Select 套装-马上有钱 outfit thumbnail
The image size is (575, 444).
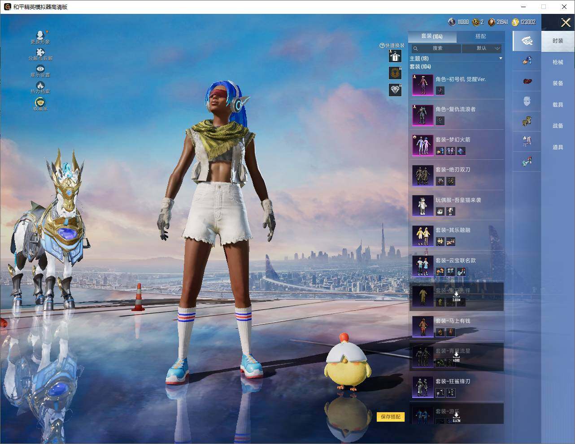423,327
